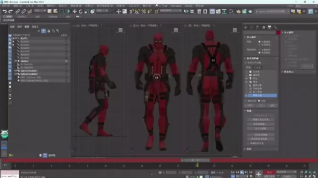Pick Rectangular Selection Region tool
This screenshot has width=318, height=178.
pyautogui.click(x=61, y=12)
